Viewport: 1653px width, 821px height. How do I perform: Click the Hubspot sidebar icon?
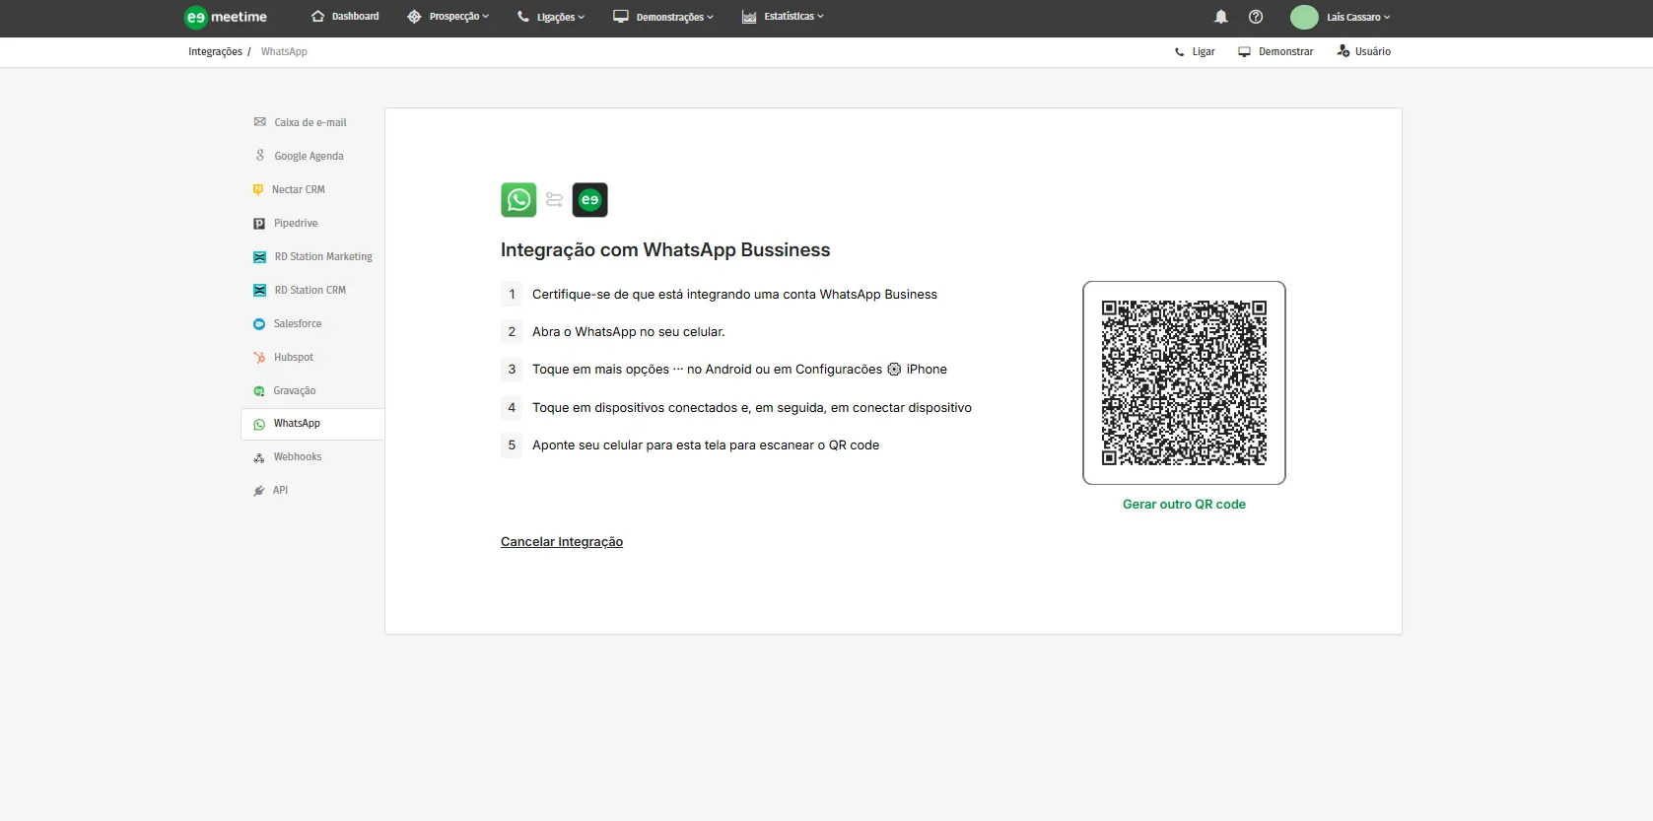[x=259, y=358]
